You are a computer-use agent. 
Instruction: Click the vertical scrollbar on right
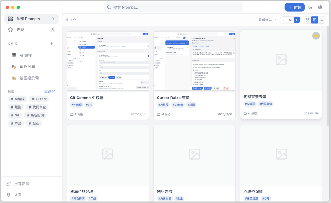coord(328,76)
